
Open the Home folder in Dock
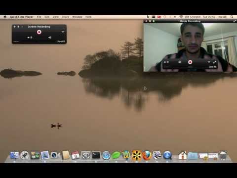[x=183, y=155]
